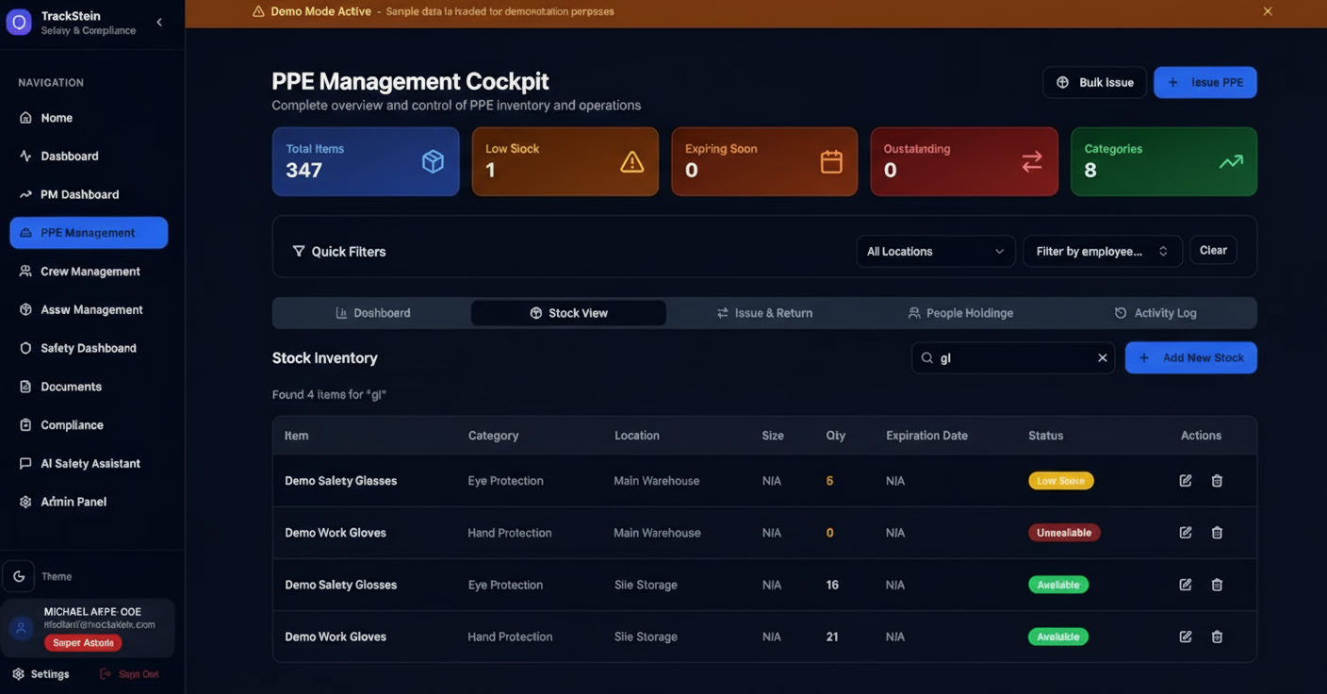Viewport: 1327px width, 694px height.
Task: Click the Low Stock summary card
Action: point(565,161)
